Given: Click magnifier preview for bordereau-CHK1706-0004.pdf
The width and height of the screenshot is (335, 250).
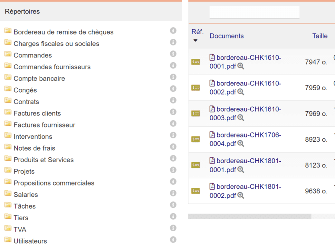Looking at the screenshot, I should click(x=241, y=144).
